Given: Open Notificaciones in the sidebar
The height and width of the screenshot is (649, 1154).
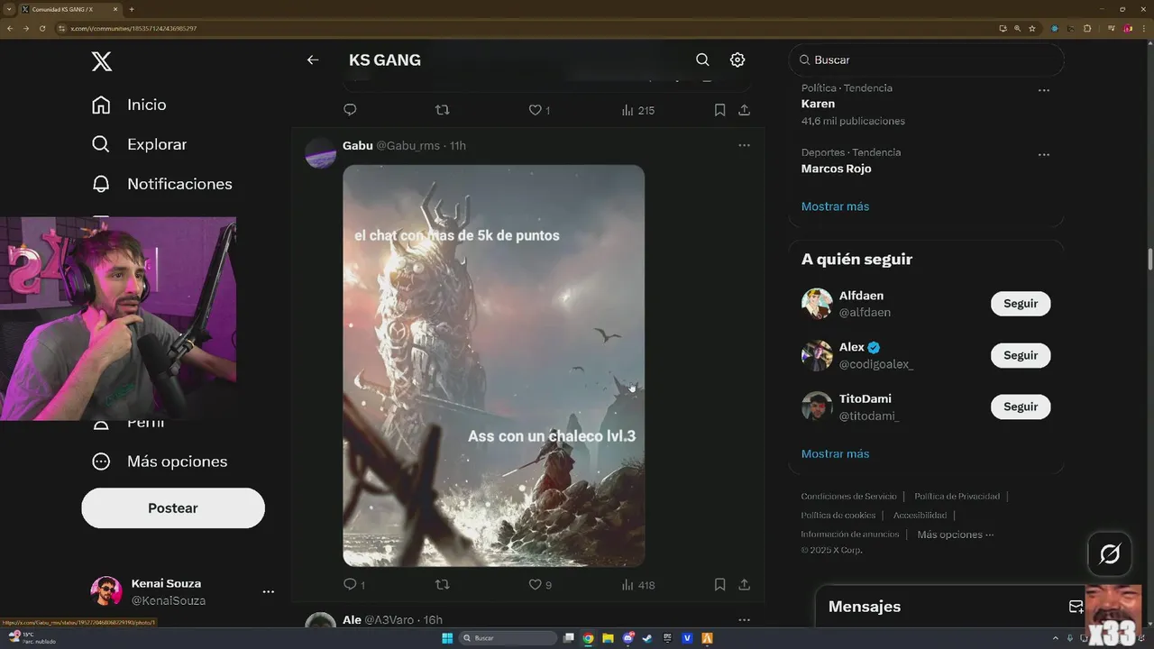Looking at the screenshot, I should (x=161, y=184).
